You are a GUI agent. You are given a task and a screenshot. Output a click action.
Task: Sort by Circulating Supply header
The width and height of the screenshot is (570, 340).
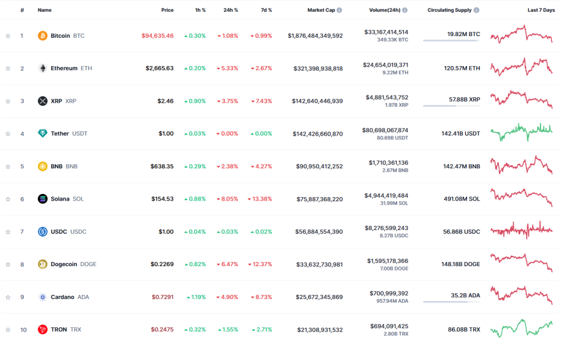click(x=449, y=10)
